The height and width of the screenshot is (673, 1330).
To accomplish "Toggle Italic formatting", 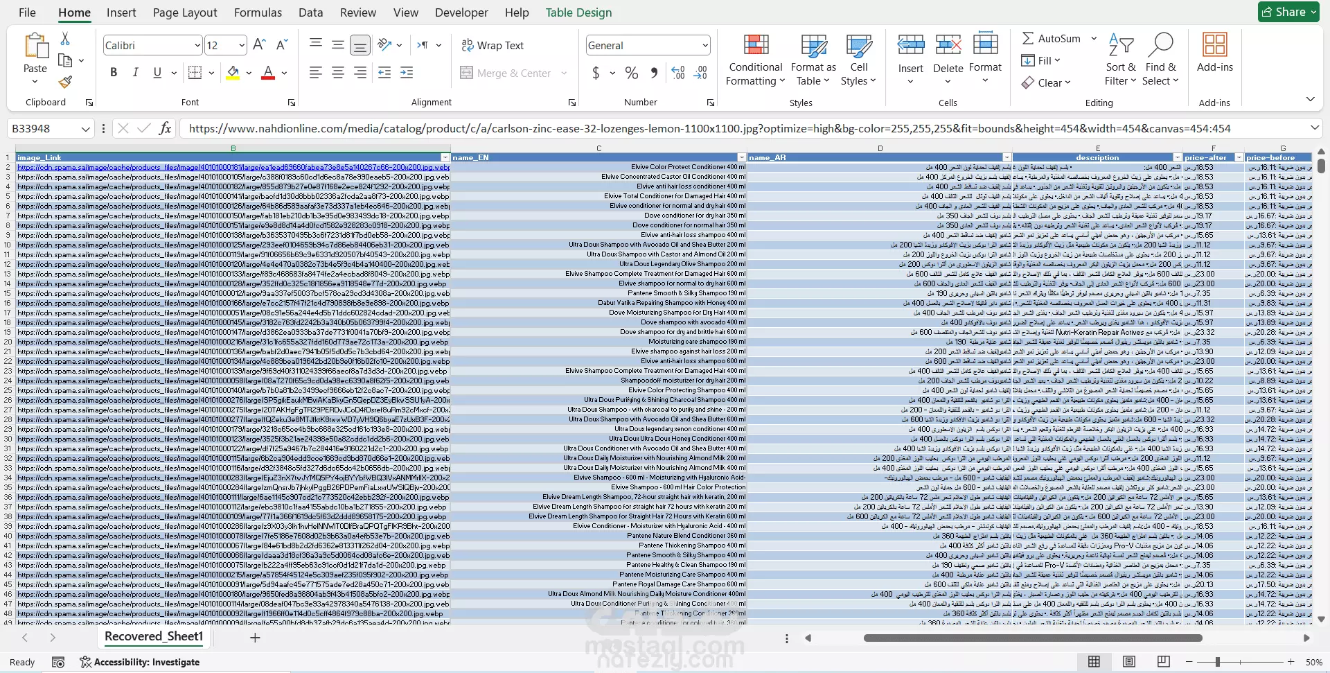I will point(136,73).
